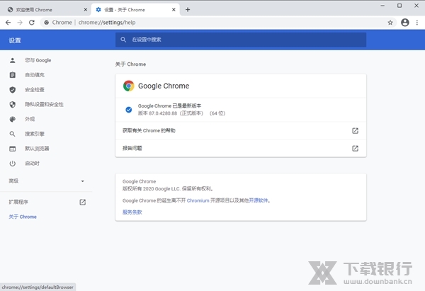Expand the 高级 advanced section

point(46,181)
